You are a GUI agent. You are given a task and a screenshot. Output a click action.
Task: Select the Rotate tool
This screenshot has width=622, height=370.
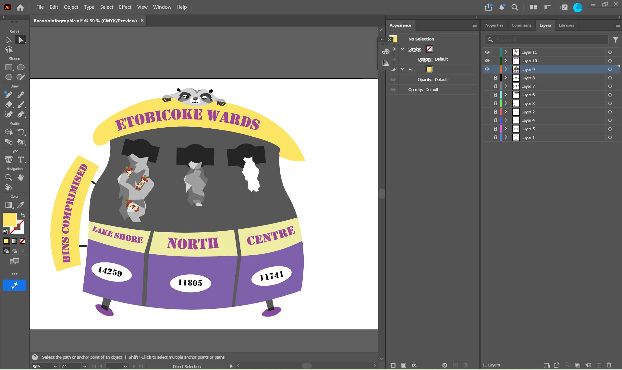click(21, 132)
